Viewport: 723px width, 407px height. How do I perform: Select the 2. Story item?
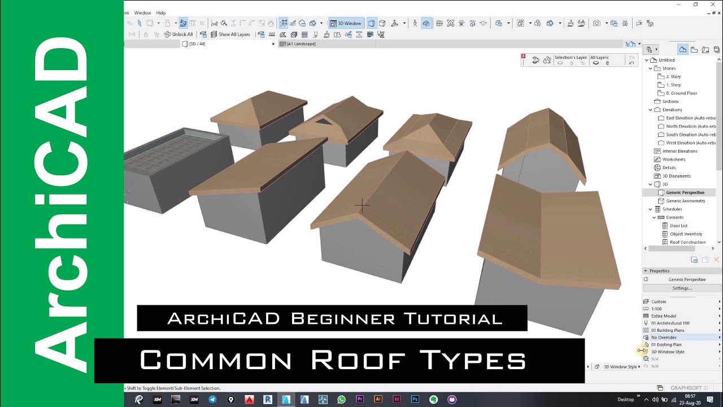669,76
